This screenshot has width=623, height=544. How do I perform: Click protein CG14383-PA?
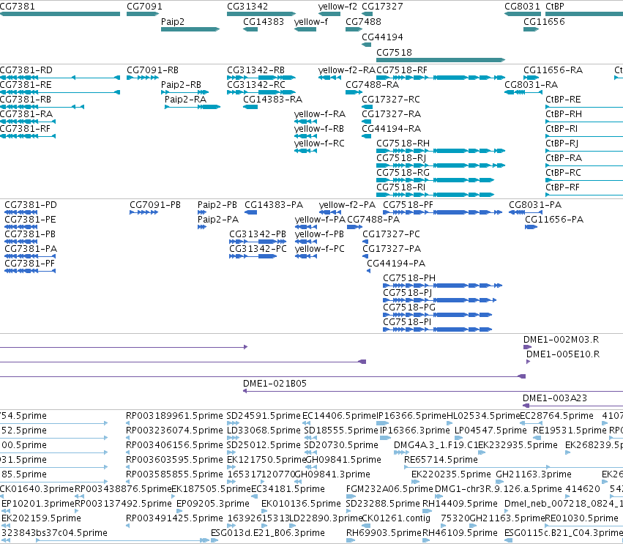tap(274, 205)
